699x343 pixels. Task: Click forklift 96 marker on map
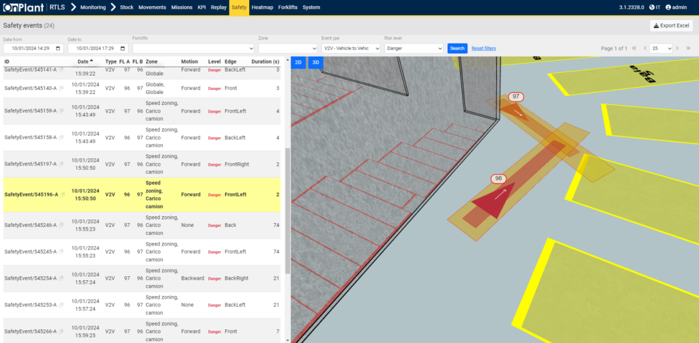click(x=499, y=179)
